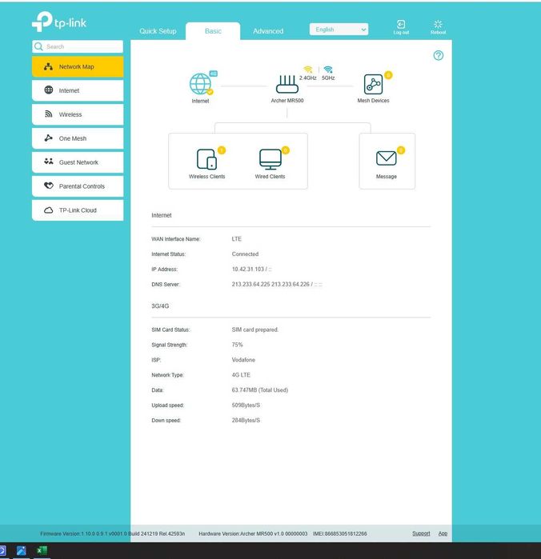The height and width of the screenshot is (559, 541).
Task: Click the Mesh Devices count badge
Action: [388, 75]
